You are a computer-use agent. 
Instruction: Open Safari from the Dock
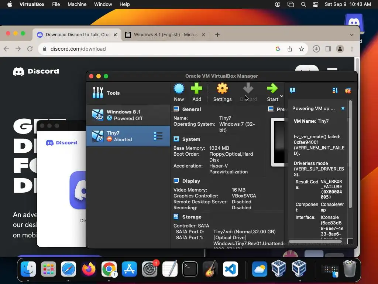coord(68,269)
